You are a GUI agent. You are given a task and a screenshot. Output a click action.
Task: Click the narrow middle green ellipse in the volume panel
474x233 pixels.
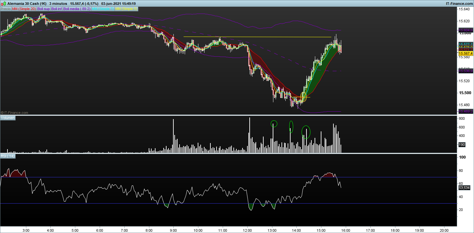tap(291, 127)
